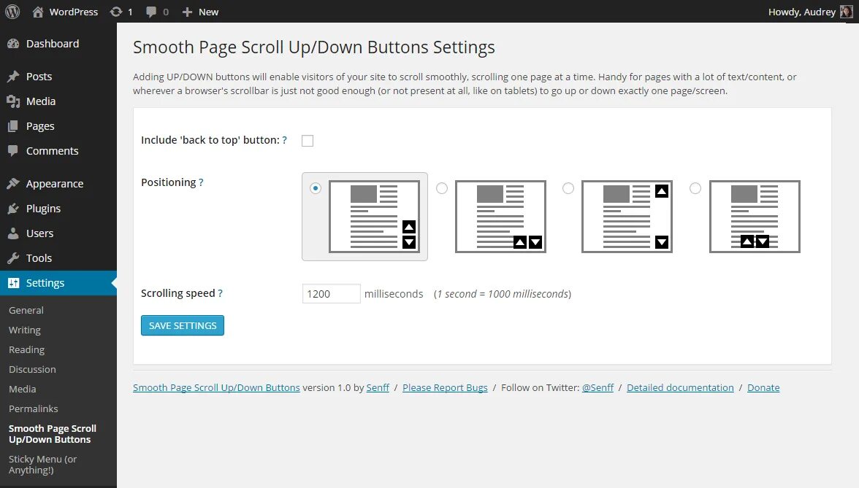Screen dimensions: 859x488
Task: Click the Media library icon in sidebar
Action: 13,101
